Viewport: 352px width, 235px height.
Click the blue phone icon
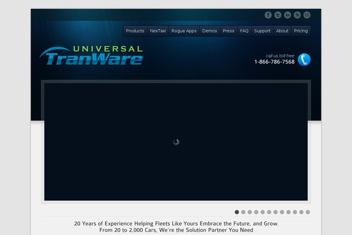304,59
